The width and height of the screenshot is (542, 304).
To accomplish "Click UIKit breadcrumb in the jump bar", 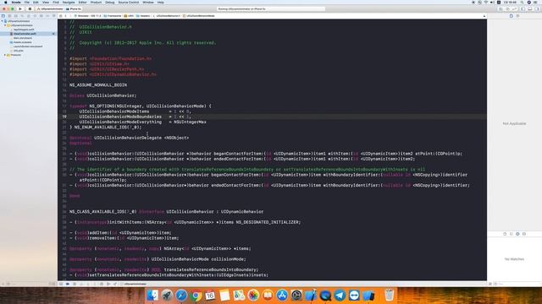I will (129, 16).
